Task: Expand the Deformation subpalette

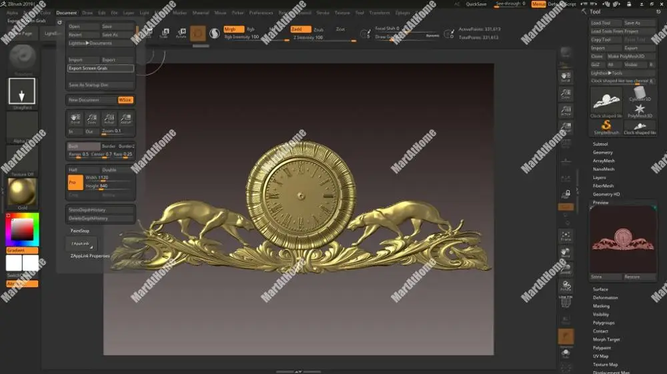Action: pyautogui.click(x=606, y=297)
